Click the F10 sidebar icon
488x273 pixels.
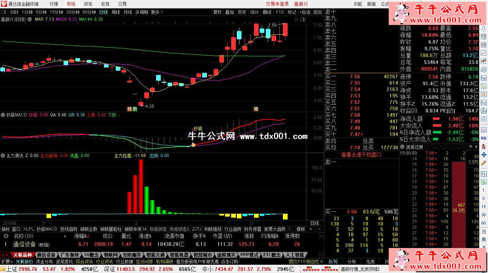click(484, 78)
